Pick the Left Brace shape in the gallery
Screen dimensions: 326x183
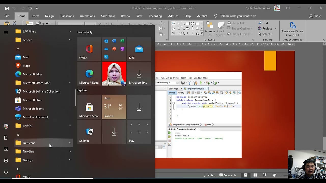pyautogui.click(x=188, y=33)
